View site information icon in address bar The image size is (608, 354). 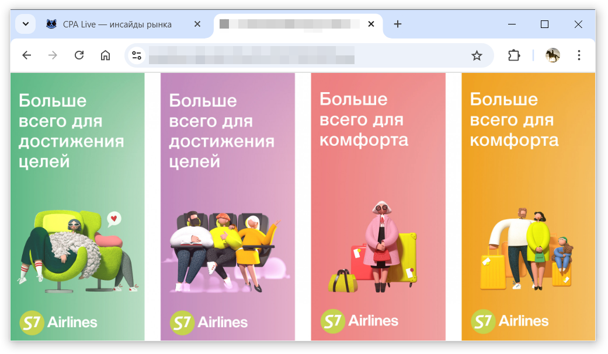[x=137, y=55]
